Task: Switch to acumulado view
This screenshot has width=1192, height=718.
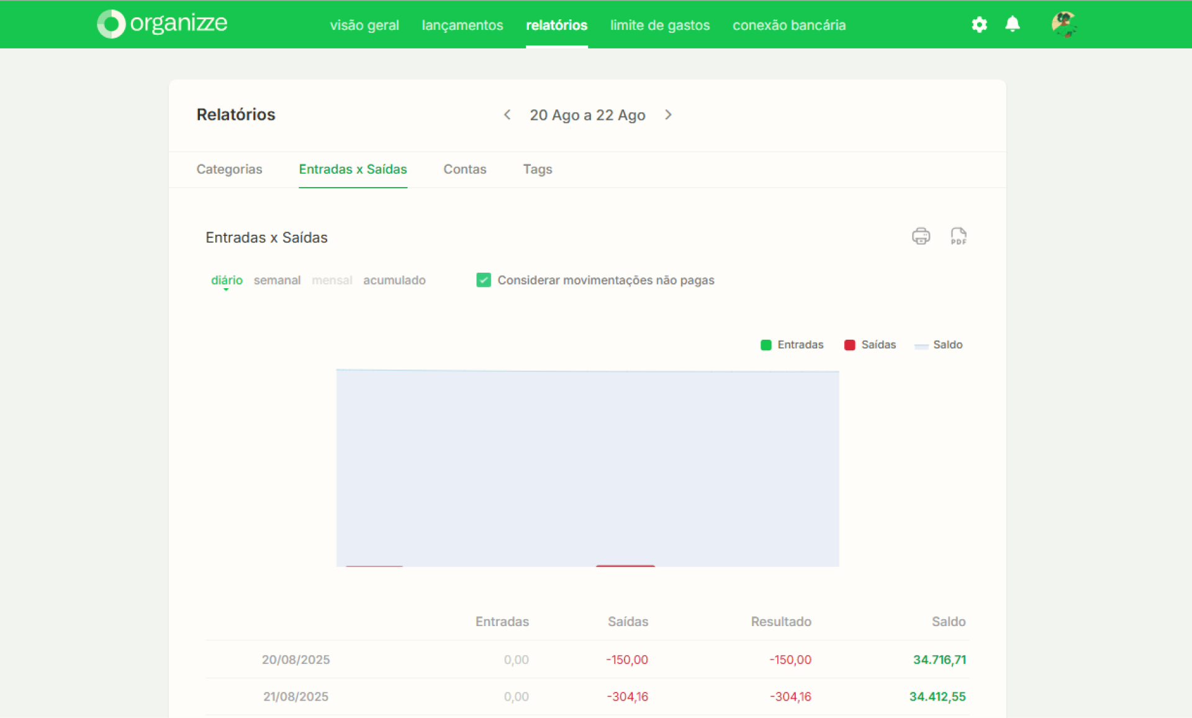Action: [x=394, y=280]
